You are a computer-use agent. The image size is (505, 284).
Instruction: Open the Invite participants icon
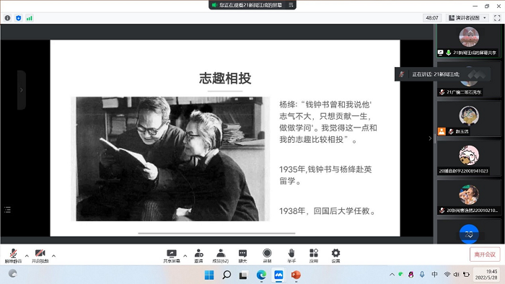coord(198,256)
